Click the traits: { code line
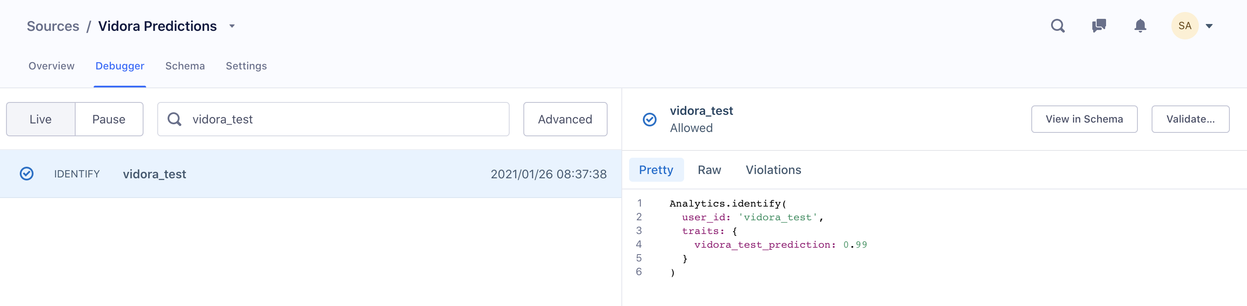The width and height of the screenshot is (1247, 306). [710, 231]
